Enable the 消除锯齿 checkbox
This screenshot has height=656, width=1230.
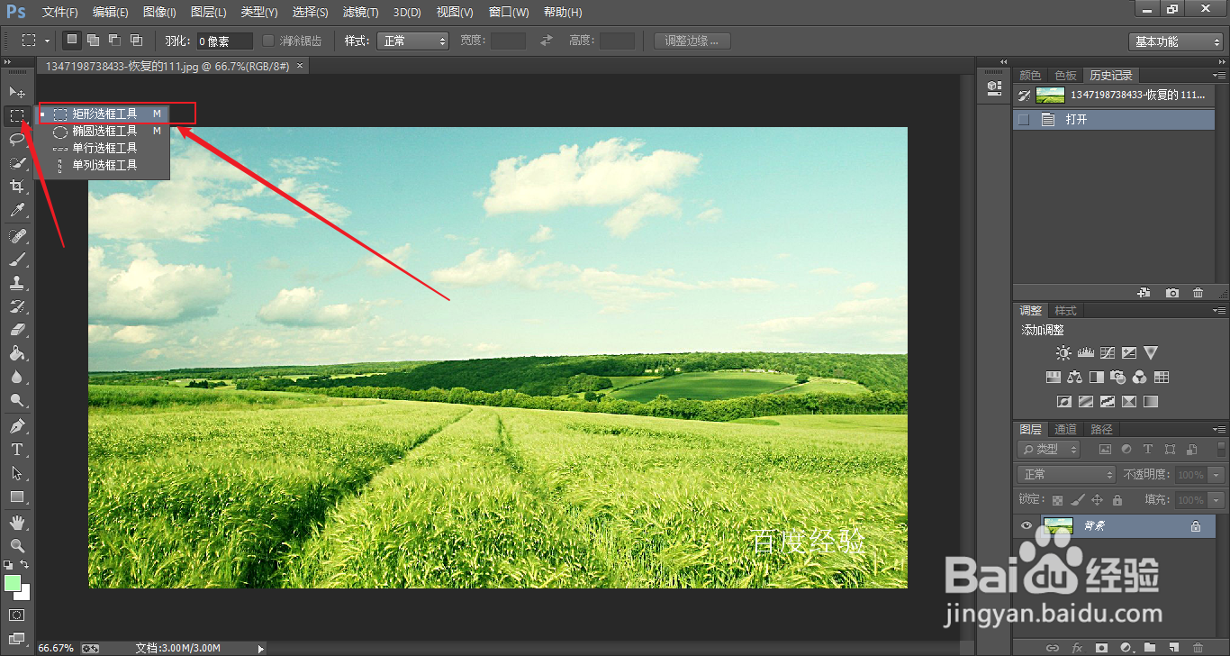pyautogui.click(x=268, y=41)
